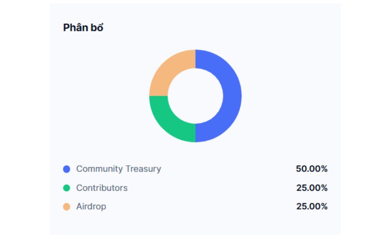391x235 pixels.
Task: Click the white center of the donut chart
Action: point(195,96)
